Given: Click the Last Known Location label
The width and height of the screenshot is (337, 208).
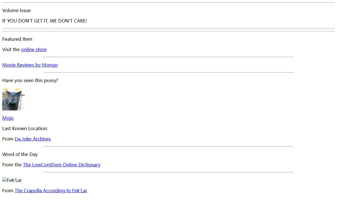Looking at the screenshot, I should [25, 128].
